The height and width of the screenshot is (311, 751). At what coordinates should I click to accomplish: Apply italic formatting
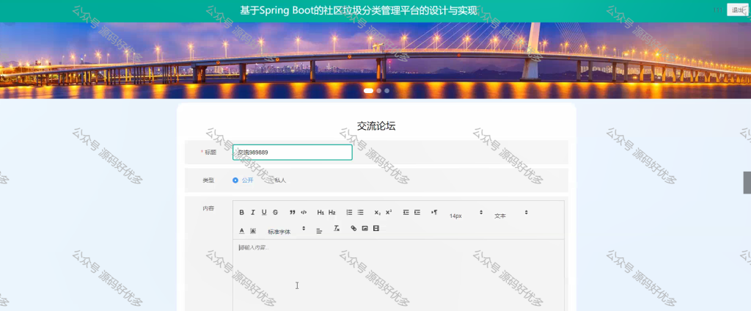click(x=253, y=212)
